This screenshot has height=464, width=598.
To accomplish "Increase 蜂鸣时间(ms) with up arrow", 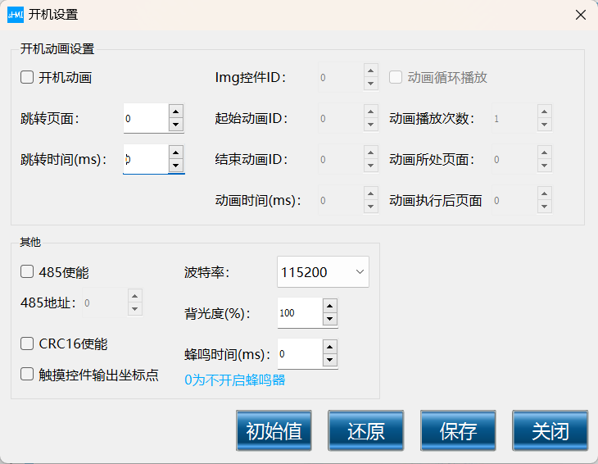I will 329,347.
